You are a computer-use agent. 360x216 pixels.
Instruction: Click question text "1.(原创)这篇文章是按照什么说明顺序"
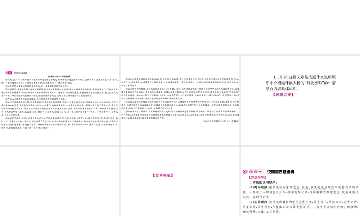tap(305, 77)
